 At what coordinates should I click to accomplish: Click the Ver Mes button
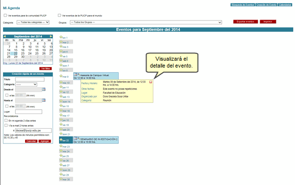(x=46, y=69)
